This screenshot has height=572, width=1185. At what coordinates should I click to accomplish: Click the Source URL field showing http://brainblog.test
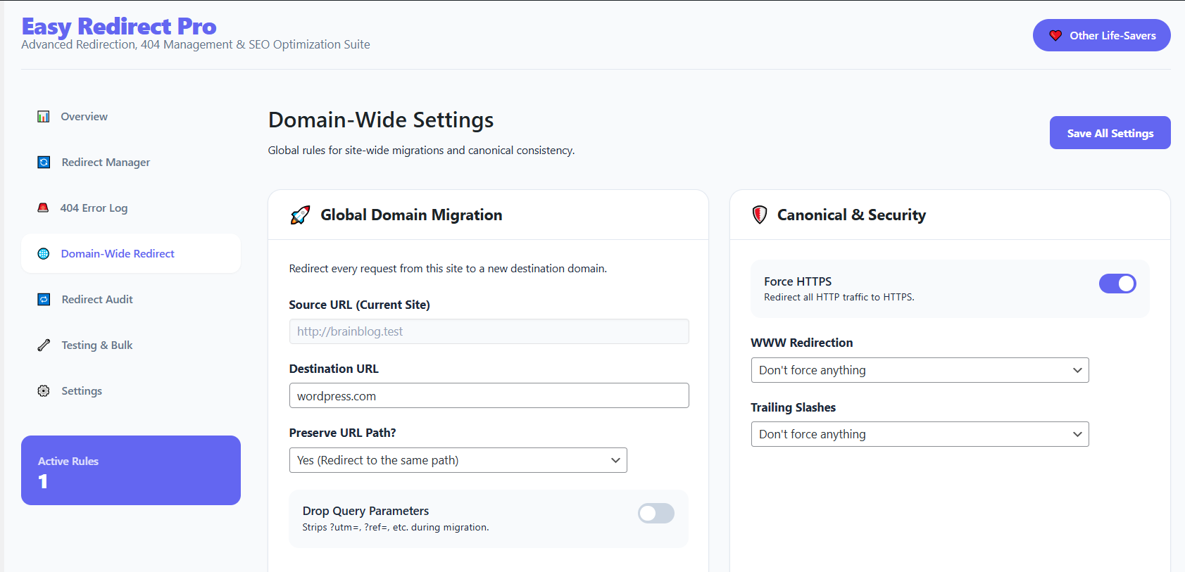pyautogui.click(x=489, y=331)
